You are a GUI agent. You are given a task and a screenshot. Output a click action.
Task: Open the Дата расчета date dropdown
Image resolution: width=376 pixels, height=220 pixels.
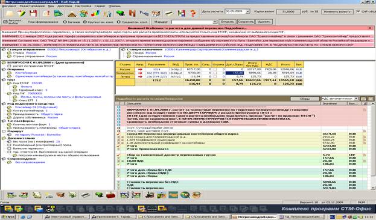(248, 11)
